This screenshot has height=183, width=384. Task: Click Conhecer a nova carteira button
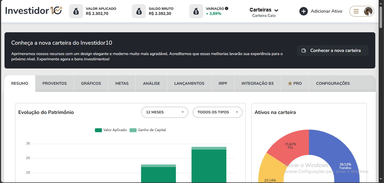point(332,51)
